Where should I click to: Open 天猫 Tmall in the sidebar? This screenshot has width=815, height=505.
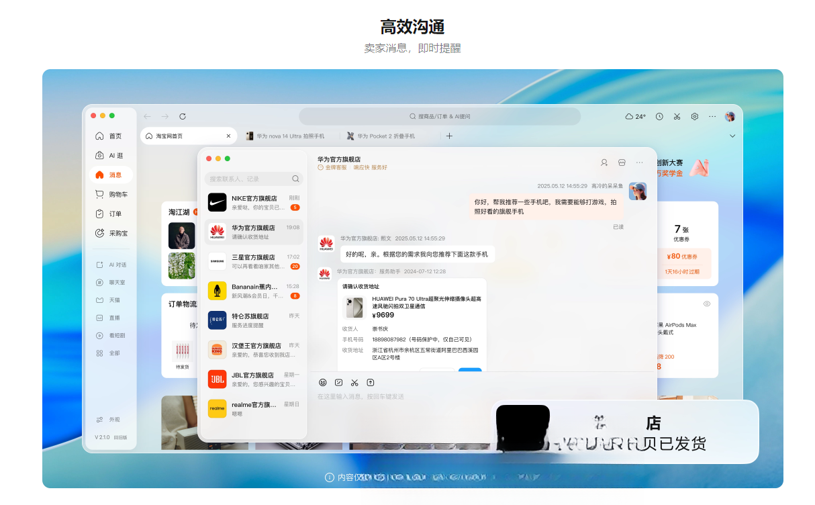click(109, 300)
